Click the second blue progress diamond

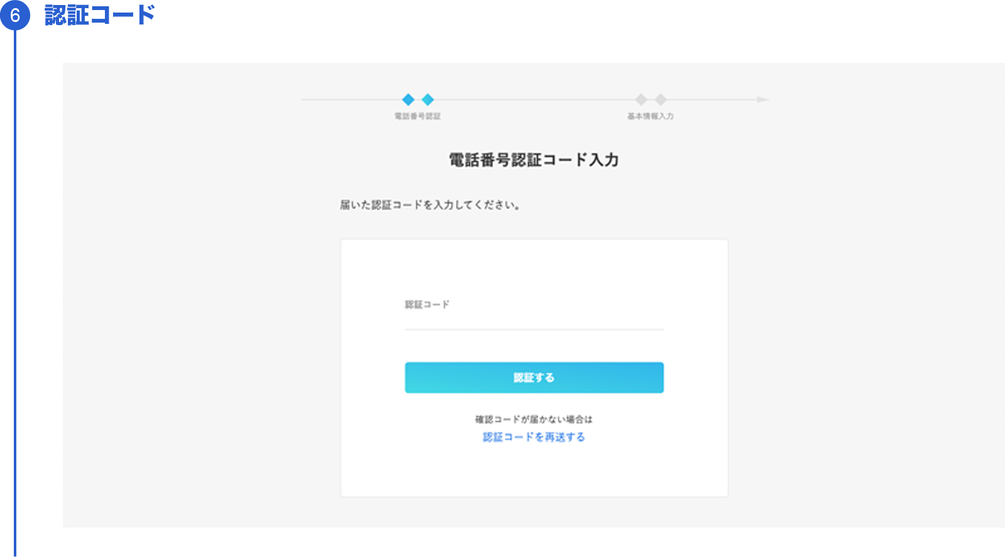click(428, 99)
